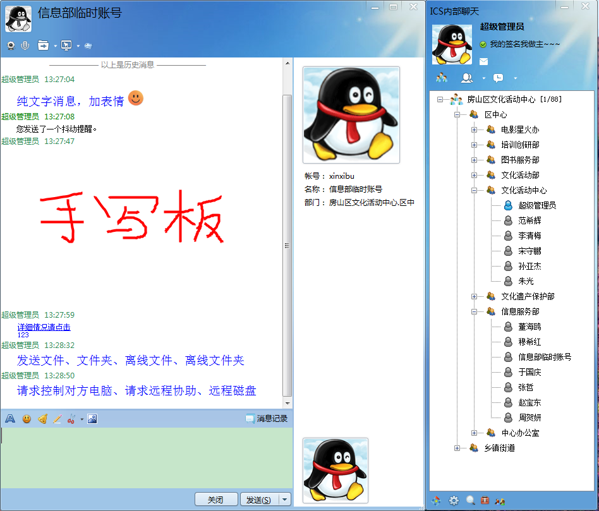
Task: Expand the 培训创研部 department
Action: pyautogui.click(x=474, y=145)
